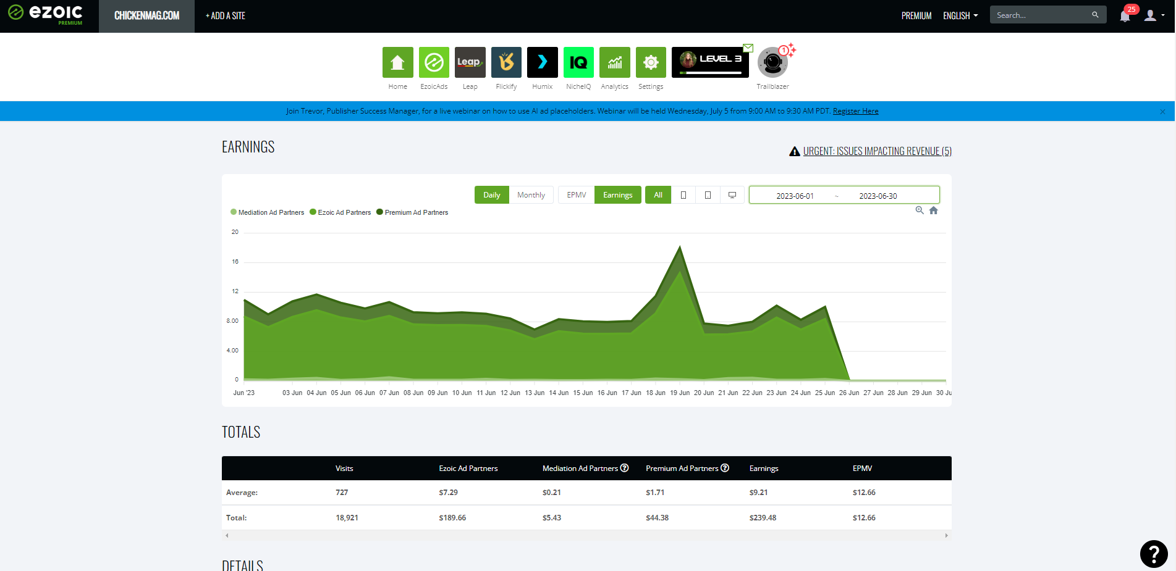The width and height of the screenshot is (1176, 571).
Task: Select the All devices filter
Action: pos(658,195)
